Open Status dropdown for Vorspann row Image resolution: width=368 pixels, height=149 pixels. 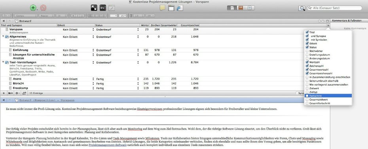[138, 30]
